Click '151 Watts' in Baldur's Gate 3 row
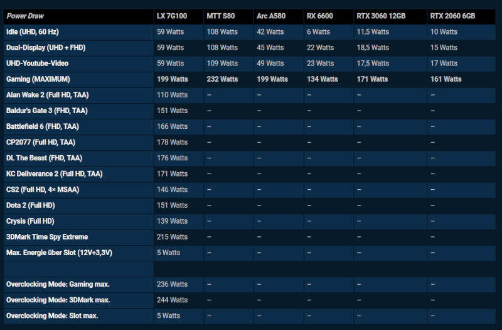 [x=172, y=111]
